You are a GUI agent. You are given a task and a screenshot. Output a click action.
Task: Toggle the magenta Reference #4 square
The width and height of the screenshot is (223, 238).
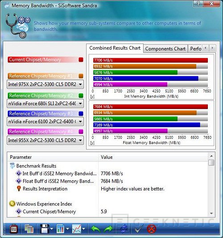click(81, 132)
